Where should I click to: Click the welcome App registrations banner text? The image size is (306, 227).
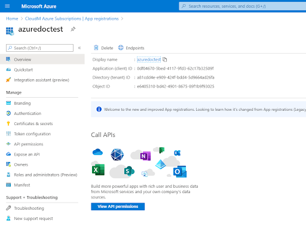tap(205, 110)
